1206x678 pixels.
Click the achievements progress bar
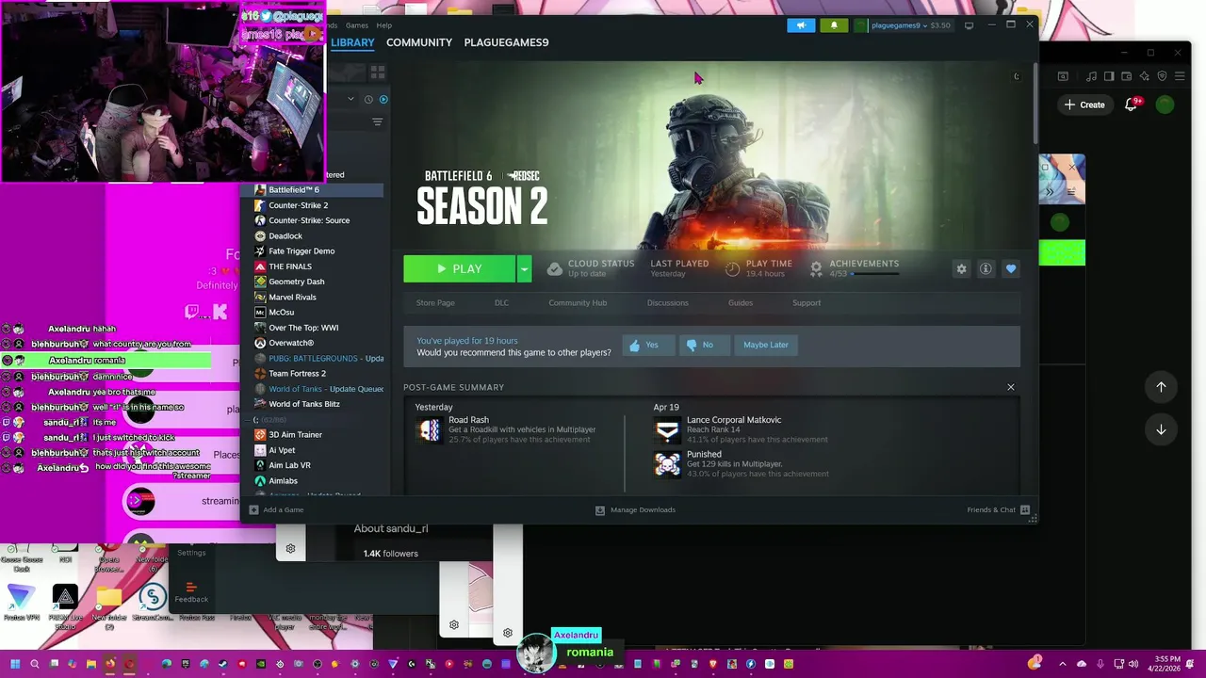(x=875, y=274)
